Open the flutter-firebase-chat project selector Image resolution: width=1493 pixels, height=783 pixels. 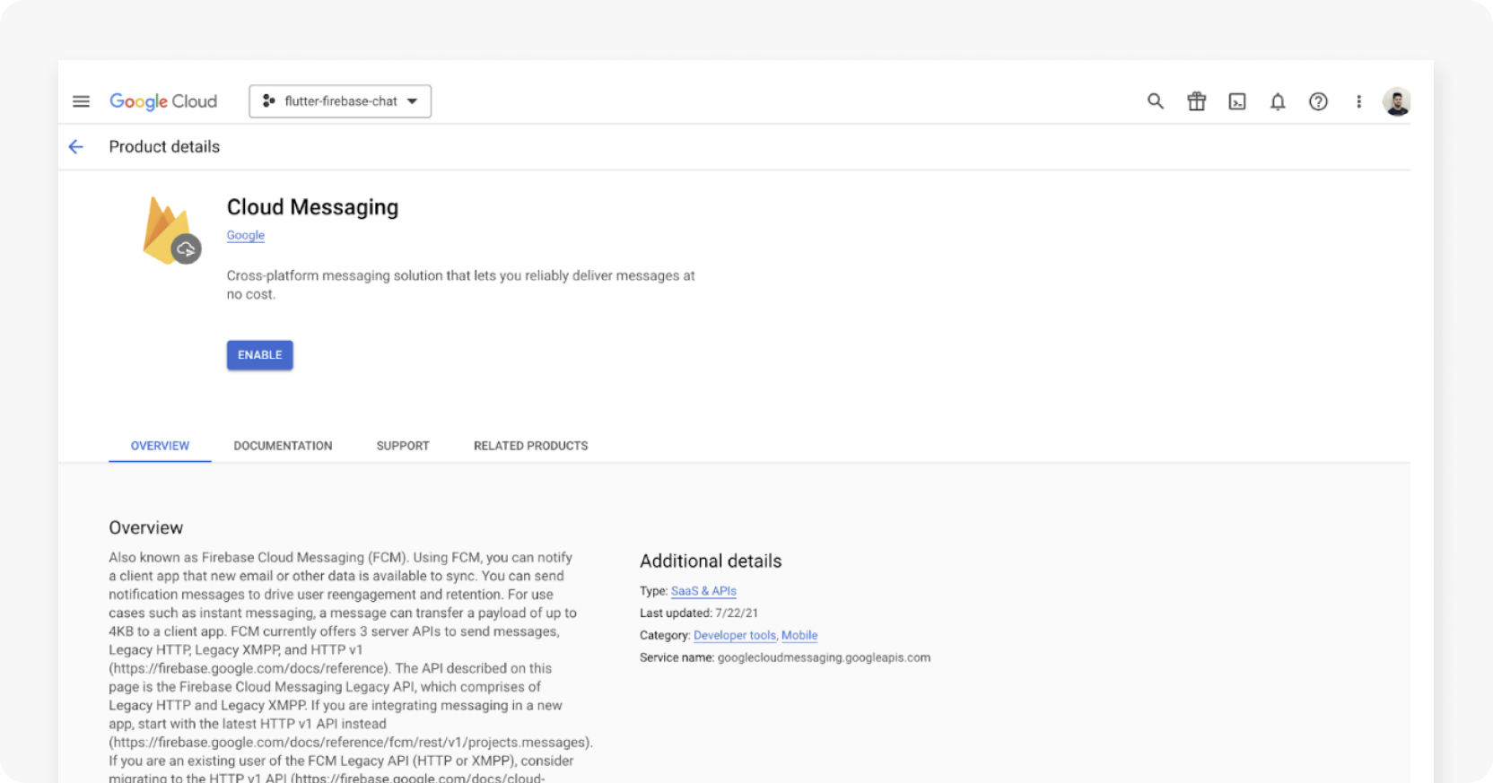(x=340, y=101)
